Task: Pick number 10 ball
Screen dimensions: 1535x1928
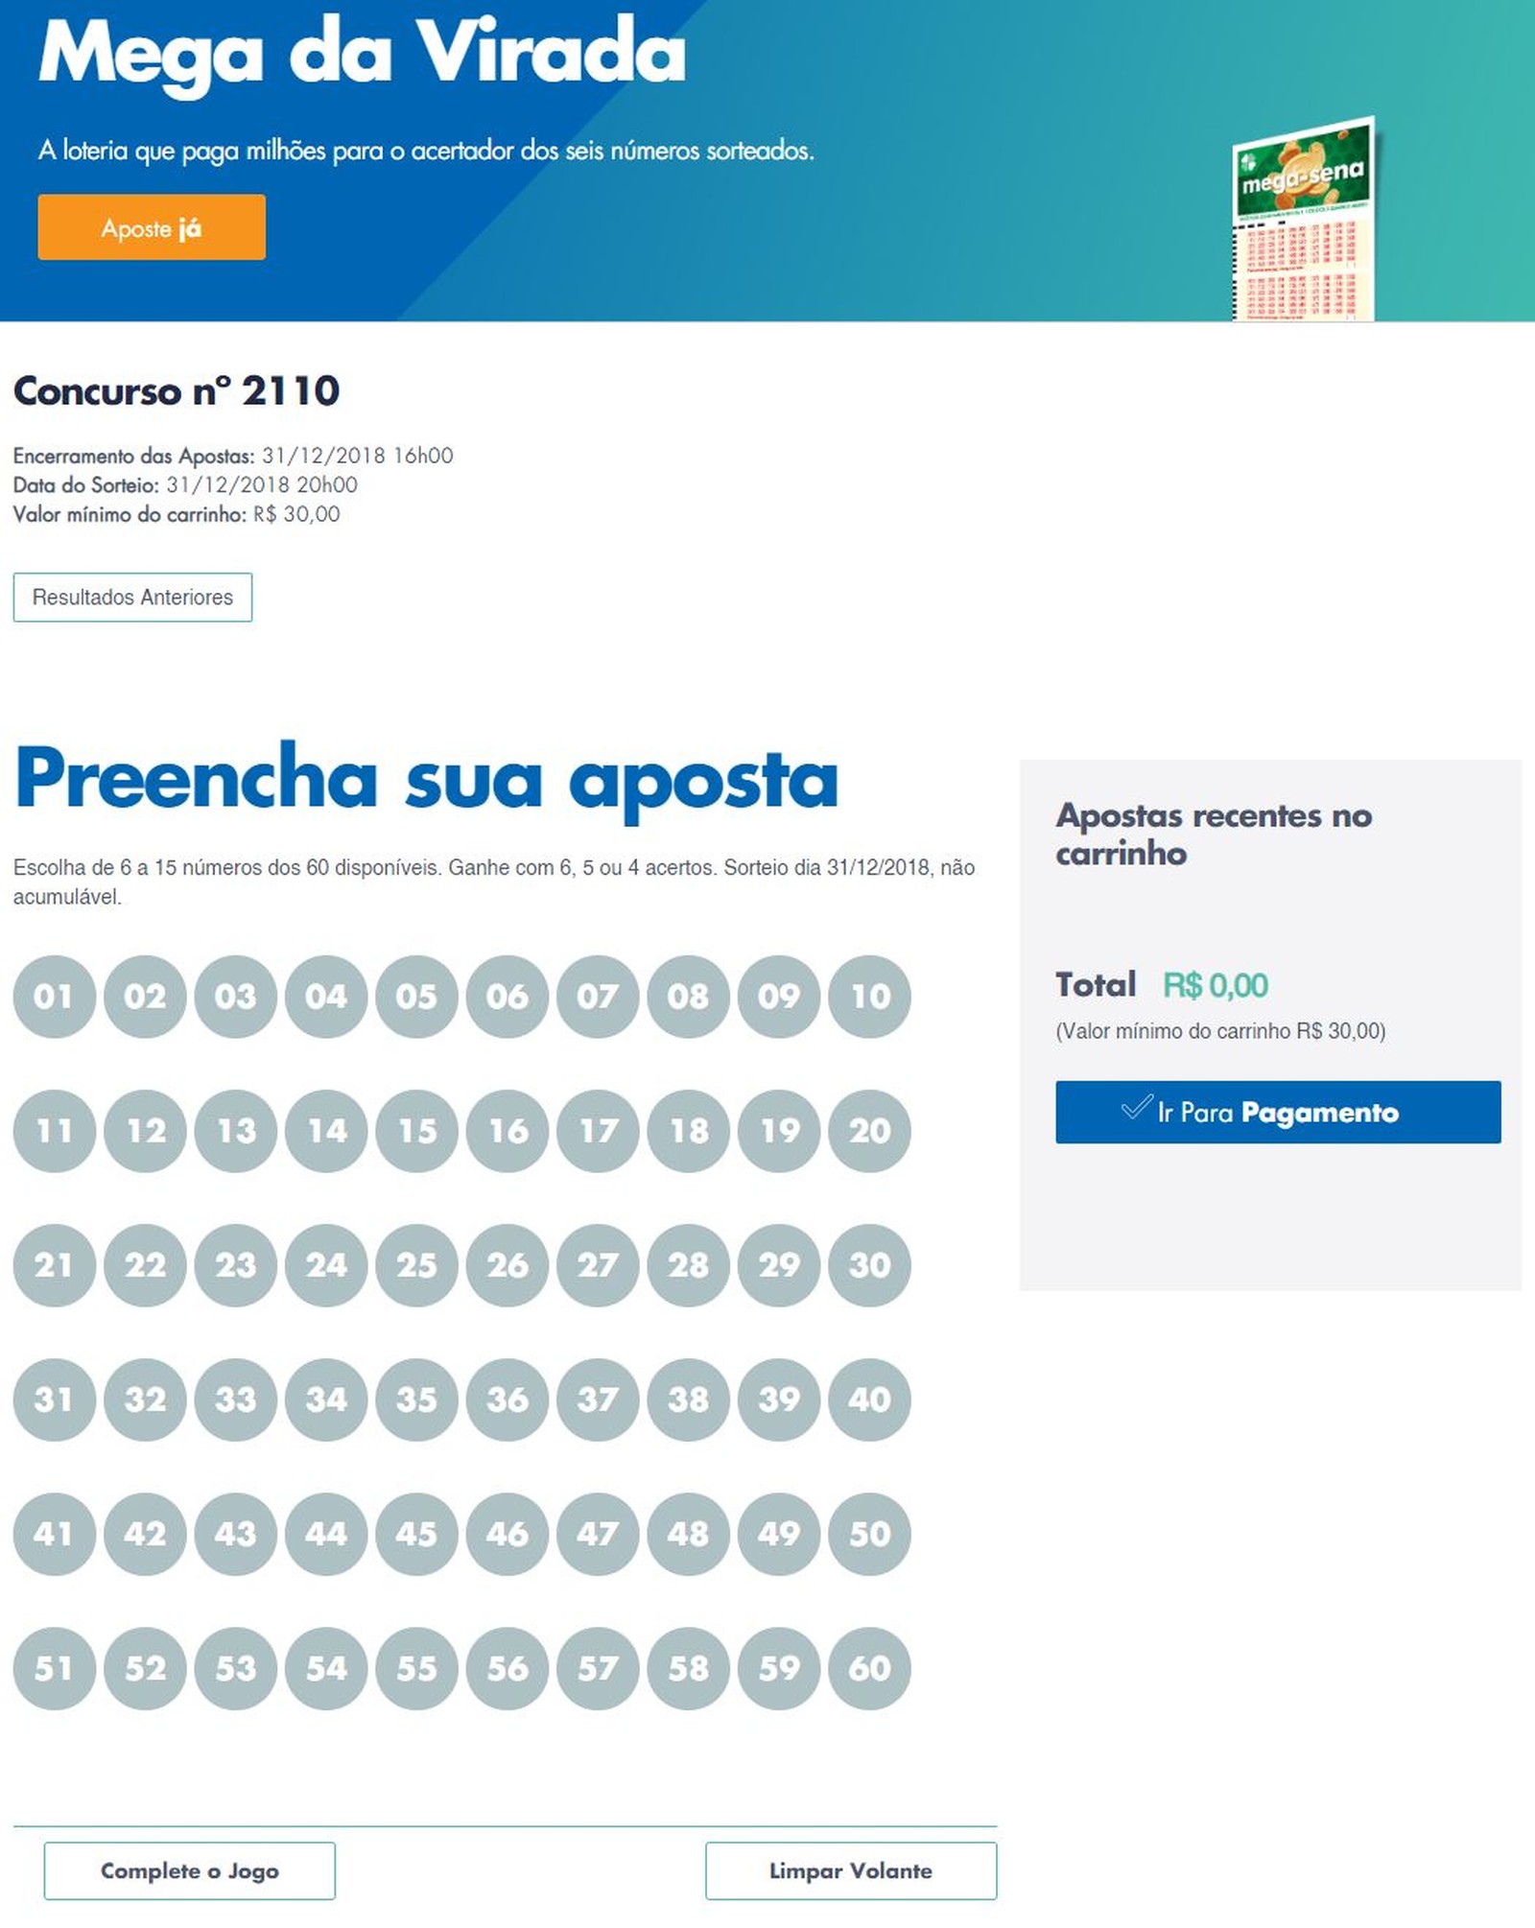Action: coord(869,997)
